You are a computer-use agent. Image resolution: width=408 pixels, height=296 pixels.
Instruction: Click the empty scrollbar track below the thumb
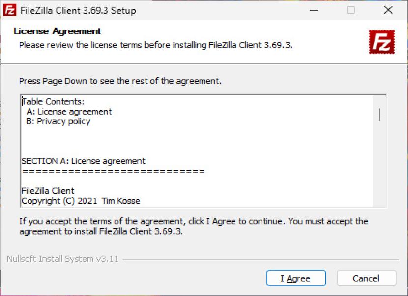point(379,162)
